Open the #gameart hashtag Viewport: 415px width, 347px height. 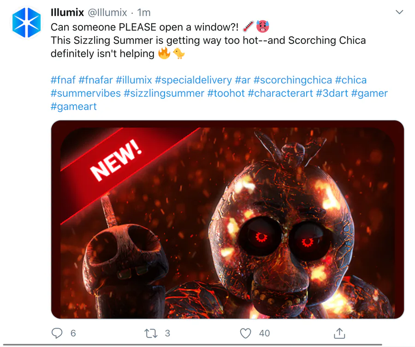click(74, 107)
